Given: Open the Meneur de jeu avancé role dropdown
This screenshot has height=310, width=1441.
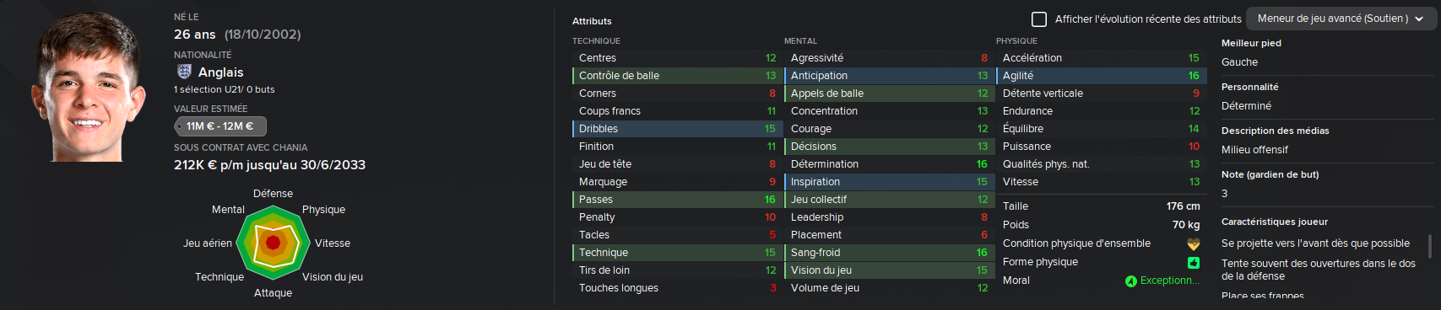Looking at the screenshot, I should coord(1341,19).
